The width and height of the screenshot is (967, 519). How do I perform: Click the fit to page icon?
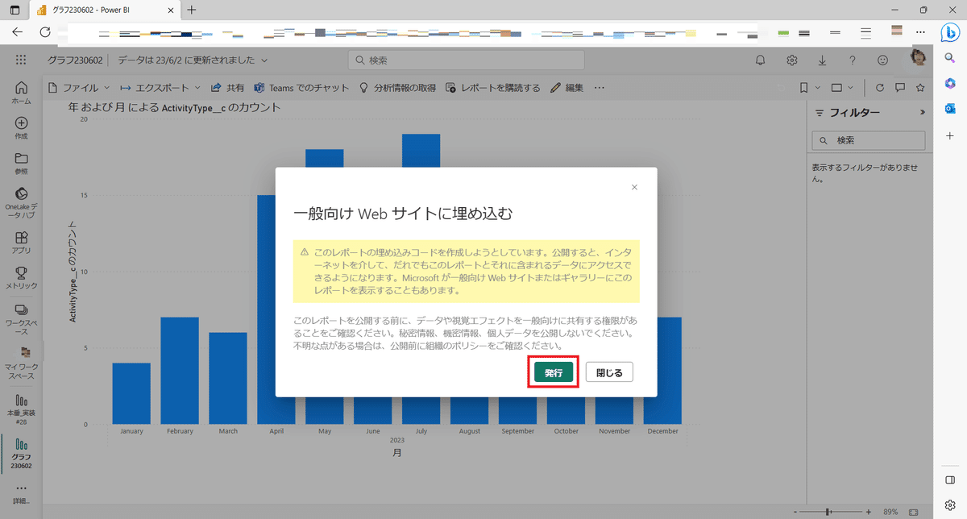point(913,512)
